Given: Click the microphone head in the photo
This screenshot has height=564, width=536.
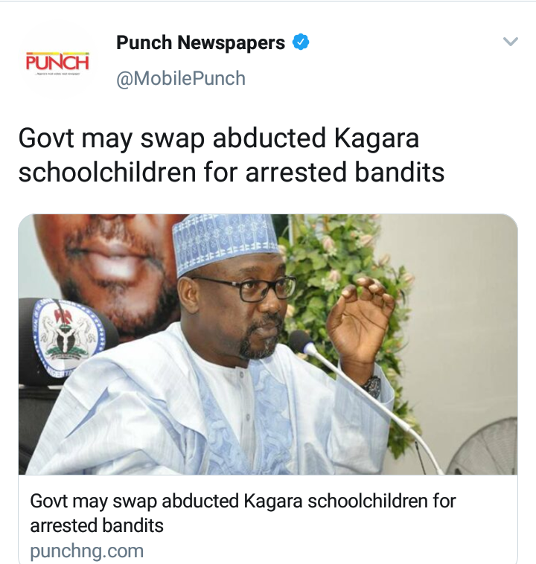Looking at the screenshot, I should pyautogui.click(x=303, y=342).
